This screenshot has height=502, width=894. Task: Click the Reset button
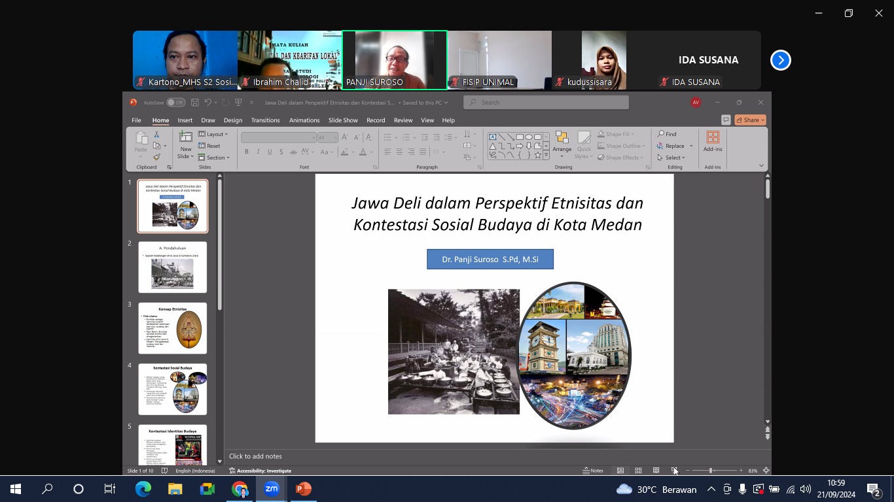click(210, 146)
